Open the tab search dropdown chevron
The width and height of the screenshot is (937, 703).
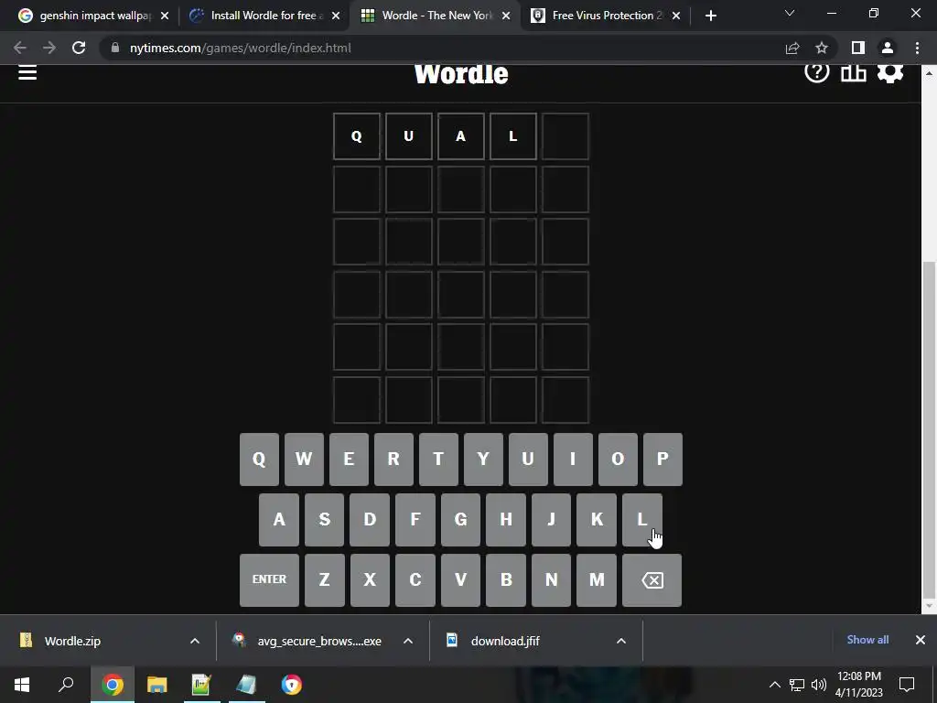click(790, 13)
